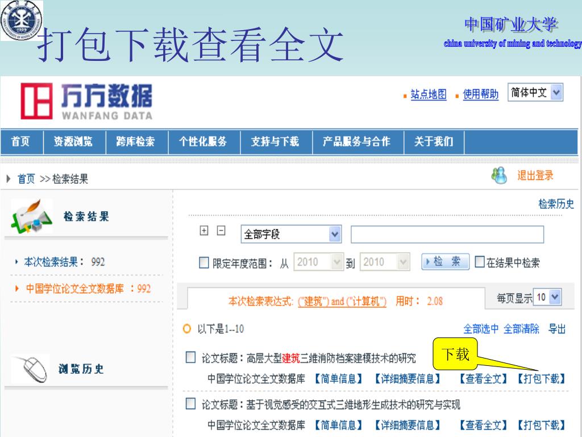Click the 用时： 2.08 text
The height and width of the screenshot is (437, 582).
click(419, 301)
